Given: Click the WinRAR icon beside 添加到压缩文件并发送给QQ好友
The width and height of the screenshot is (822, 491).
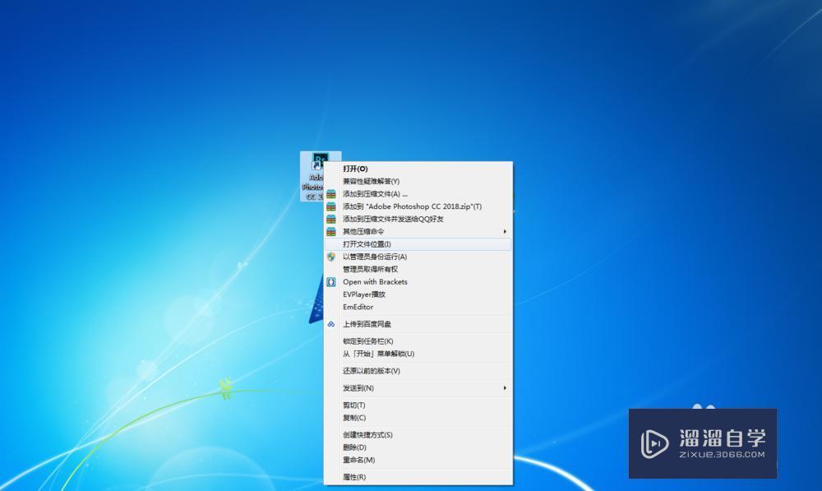Looking at the screenshot, I should (330, 220).
